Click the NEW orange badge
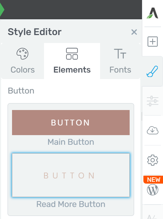This screenshot has width=163, height=219. (153, 179)
